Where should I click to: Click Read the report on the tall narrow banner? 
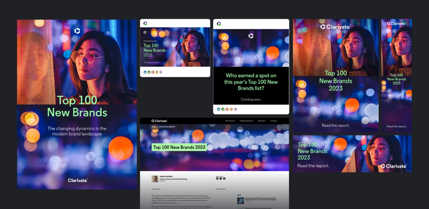[397, 126]
